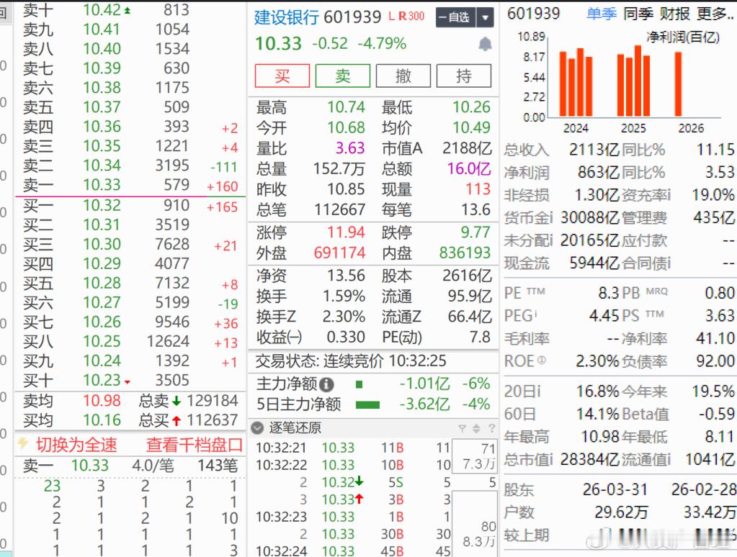The width and height of the screenshot is (737, 557).
Task: Click the 外盘 value 691174
Action: point(339,253)
